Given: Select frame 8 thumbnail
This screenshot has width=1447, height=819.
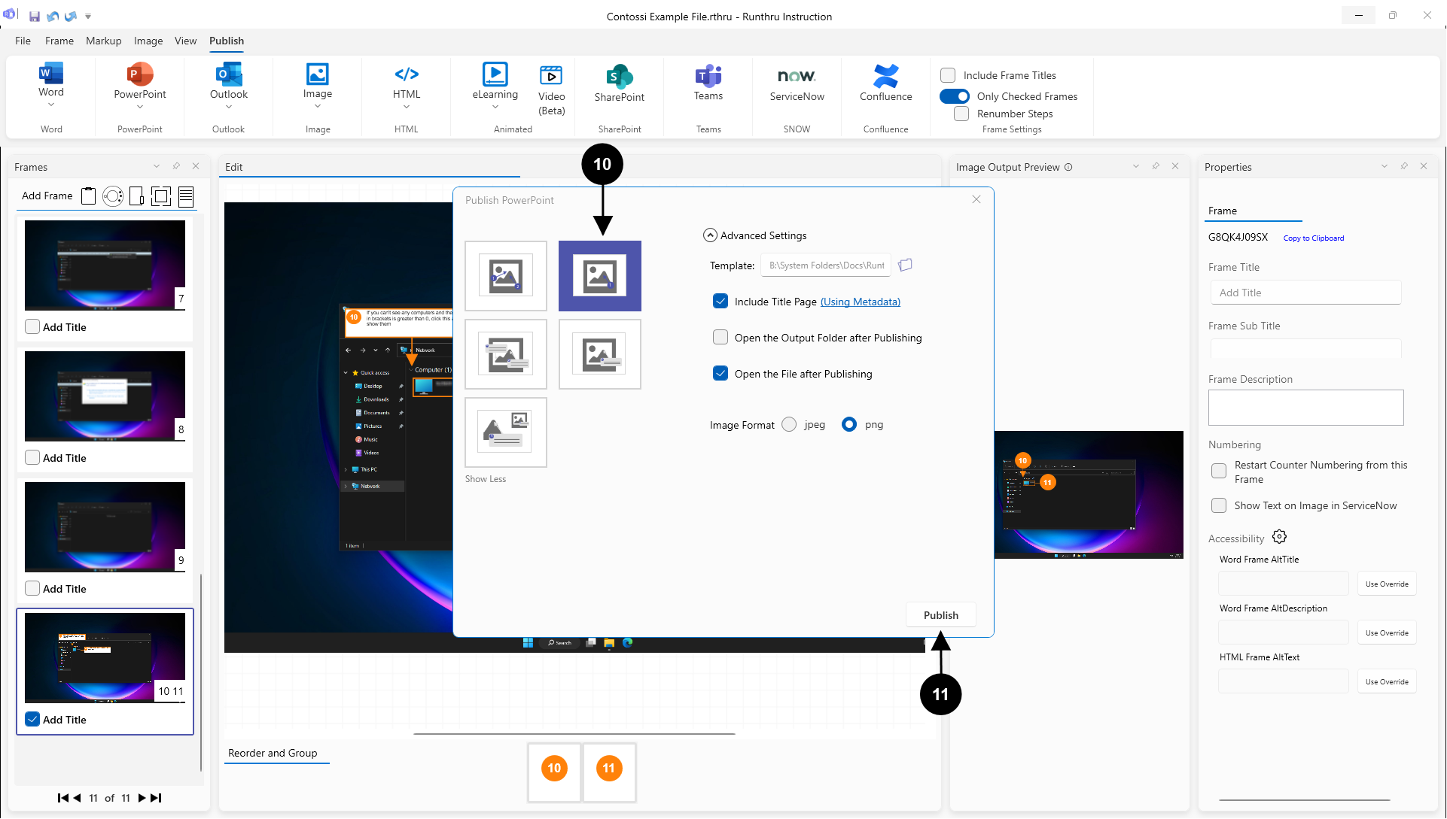Looking at the screenshot, I should click(105, 396).
